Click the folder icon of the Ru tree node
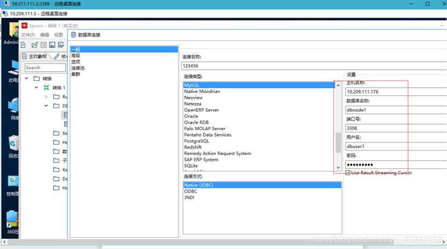Image resolution: width=447 pixels, height=249 pixels. [57, 97]
